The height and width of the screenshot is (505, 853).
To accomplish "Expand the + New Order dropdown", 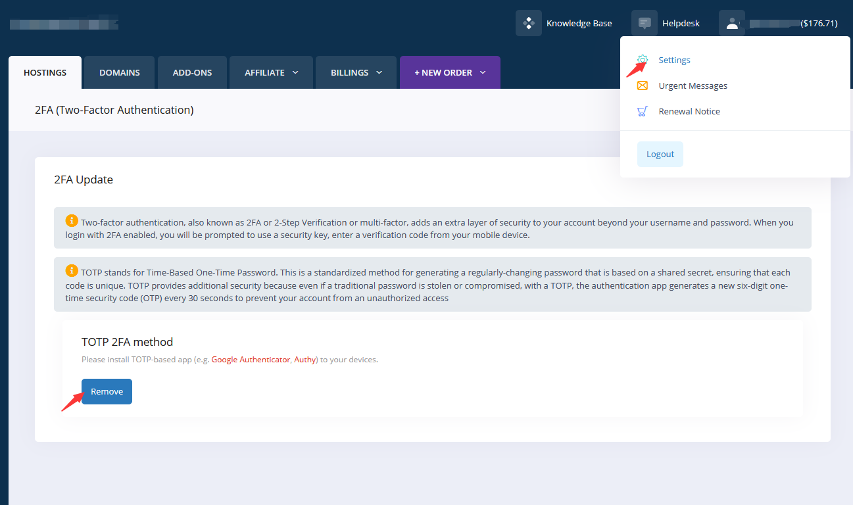I will (450, 72).
